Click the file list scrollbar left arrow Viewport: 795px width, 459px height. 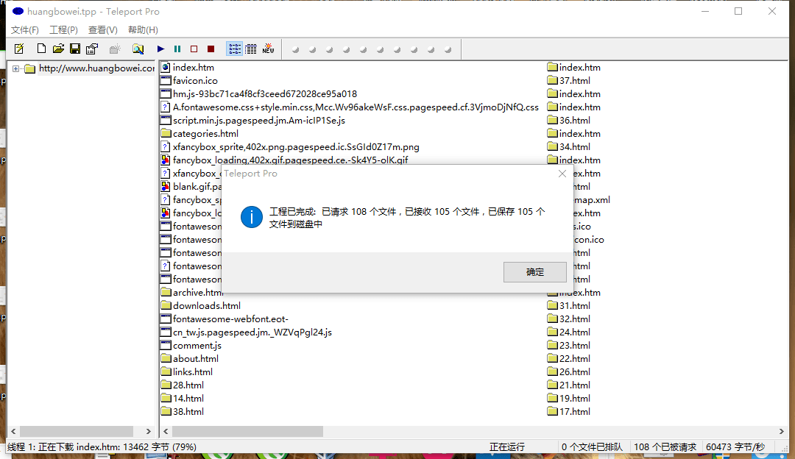166,431
